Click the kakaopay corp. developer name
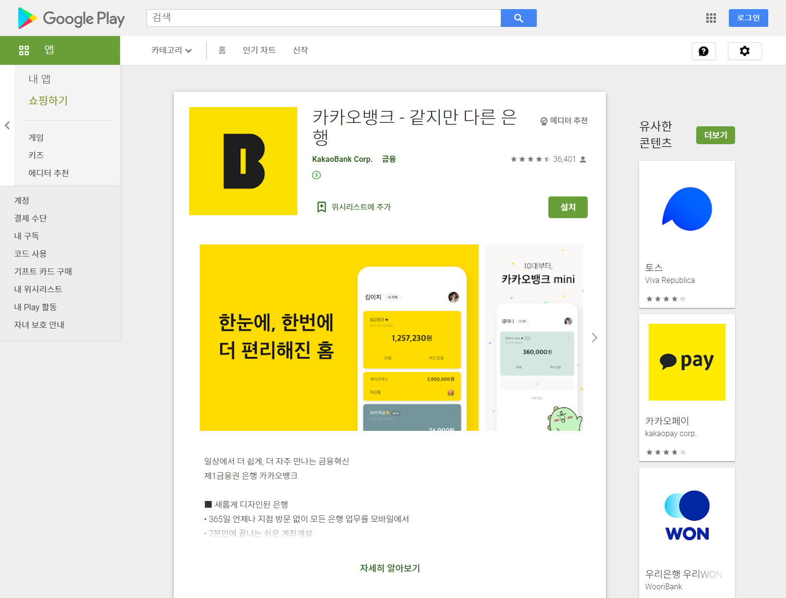Screen dimensions: 786x598 pos(671,433)
